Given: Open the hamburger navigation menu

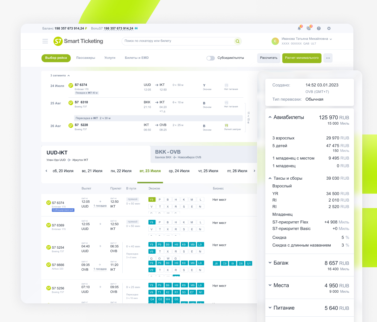Looking at the screenshot, I should point(45,41).
